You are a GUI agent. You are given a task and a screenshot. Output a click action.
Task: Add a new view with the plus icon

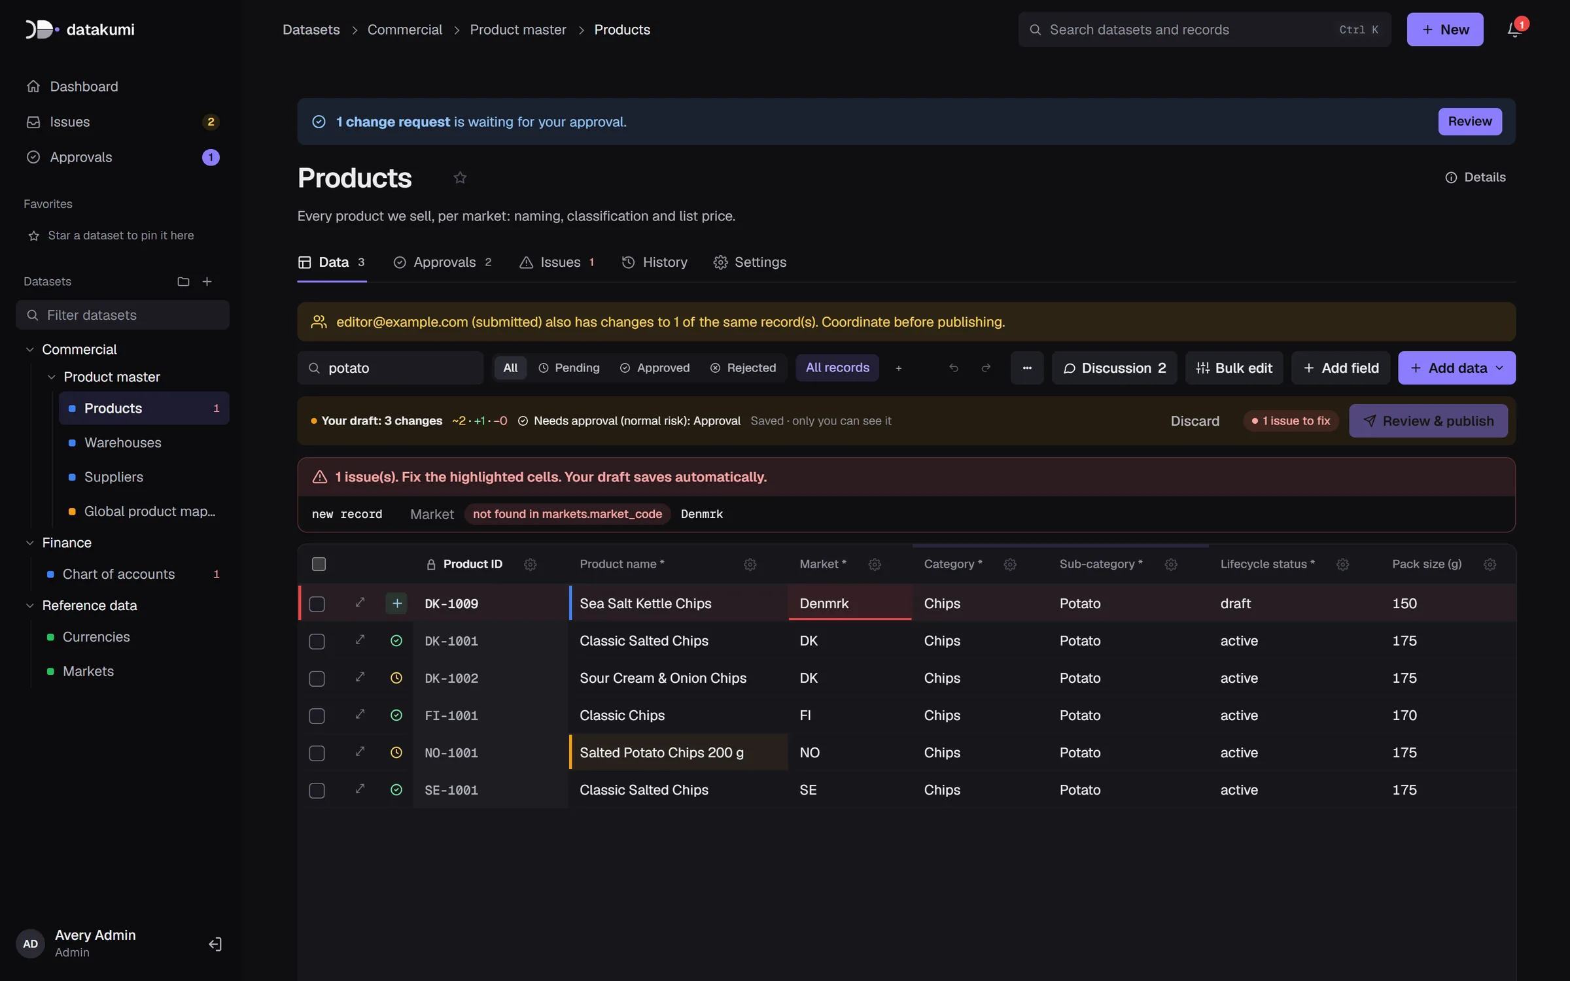(899, 368)
